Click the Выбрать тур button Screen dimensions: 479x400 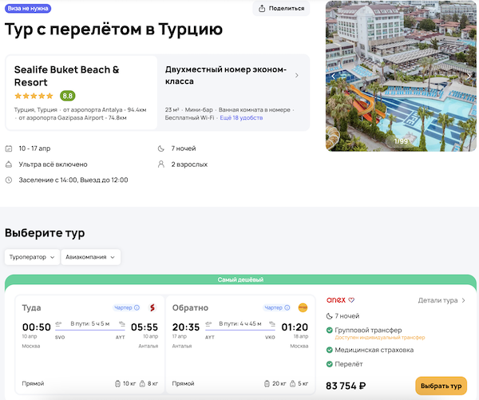(x=441, y=386)
